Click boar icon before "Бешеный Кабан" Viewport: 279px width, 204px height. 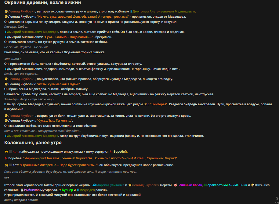point(176,185)
